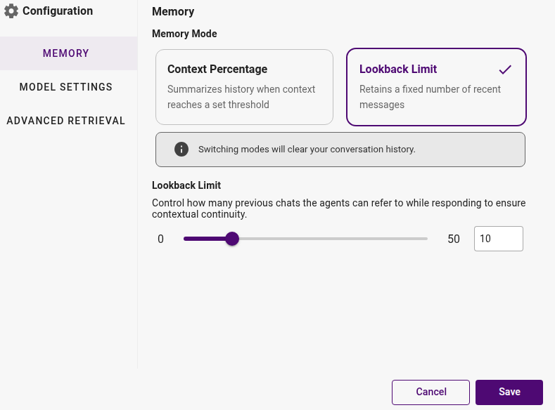Click the Lookback Limit section heading above slider
Viewport: 555px width, 410px height.
[186, 185]
